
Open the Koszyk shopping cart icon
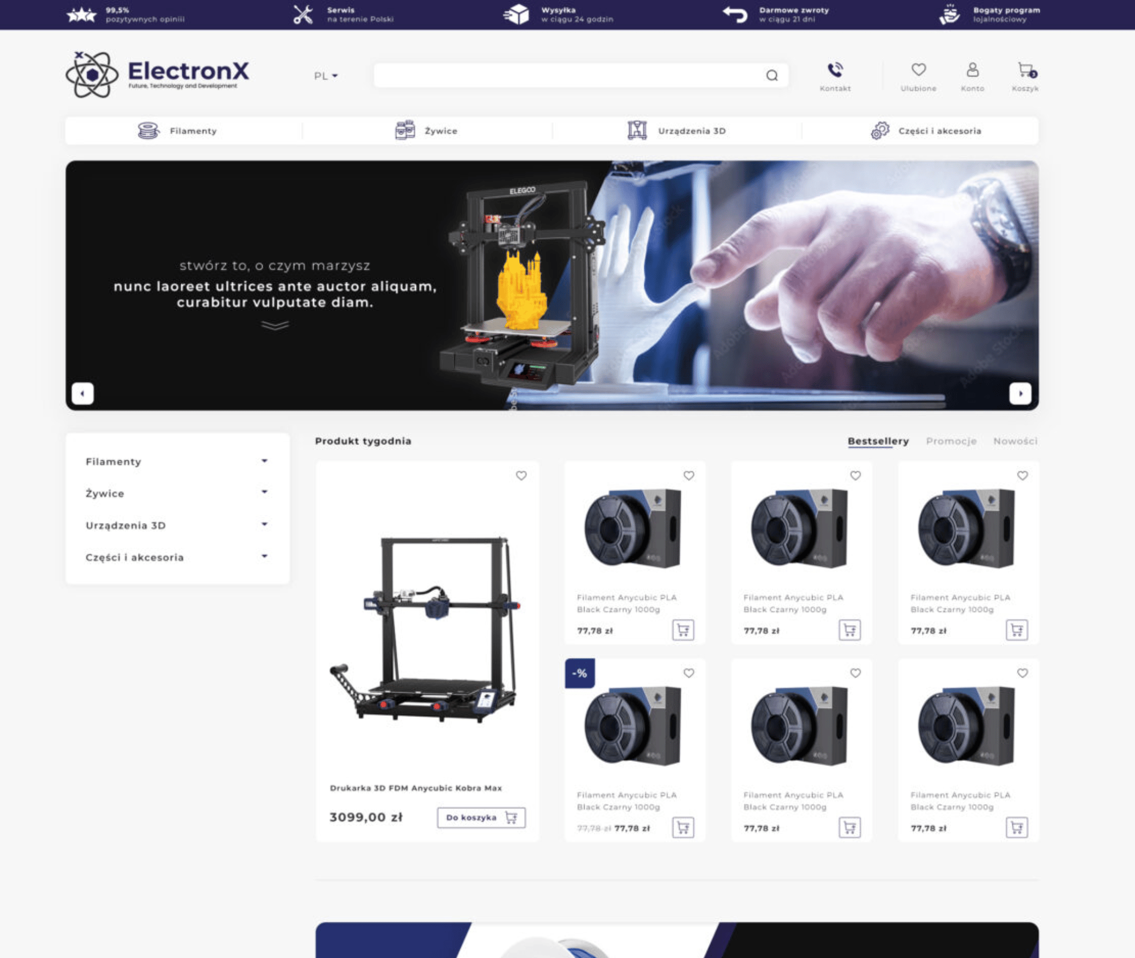tap(1026, 70)
